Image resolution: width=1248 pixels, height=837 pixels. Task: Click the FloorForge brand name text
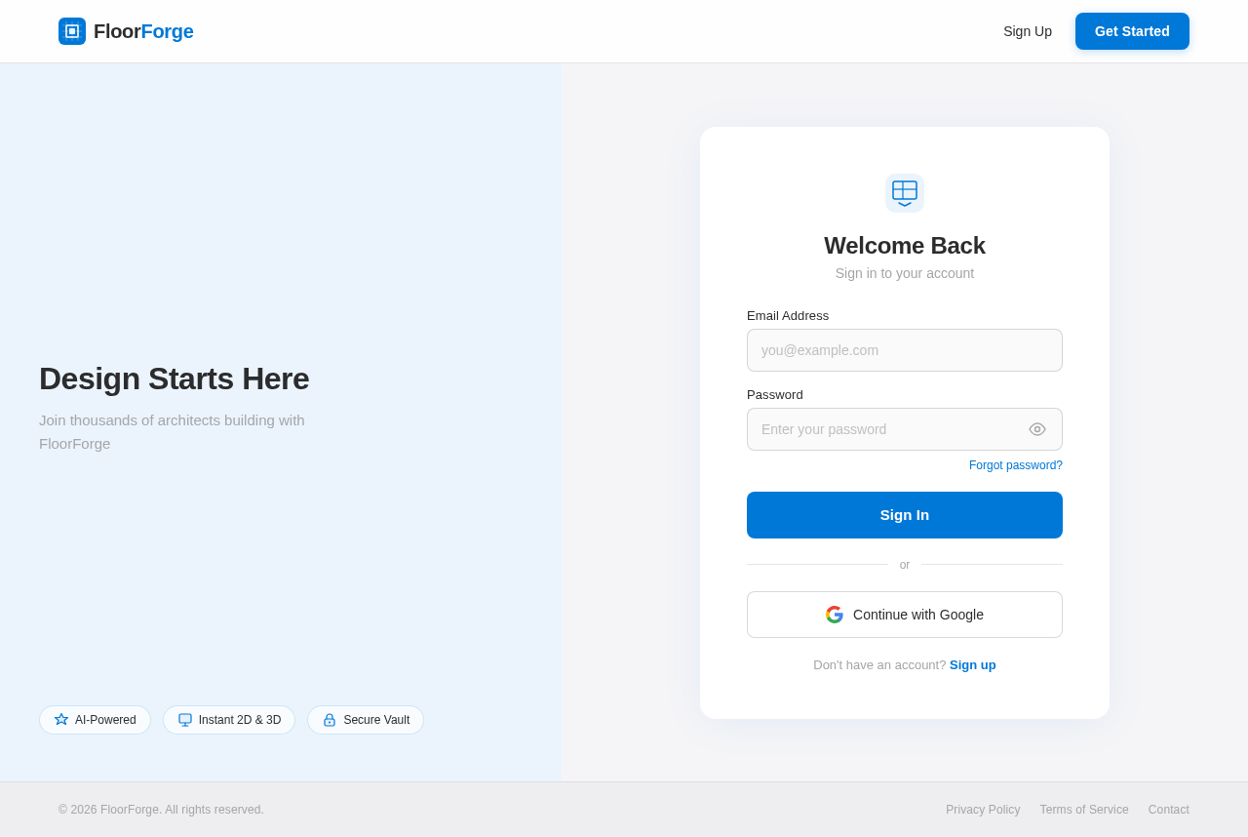143,31
